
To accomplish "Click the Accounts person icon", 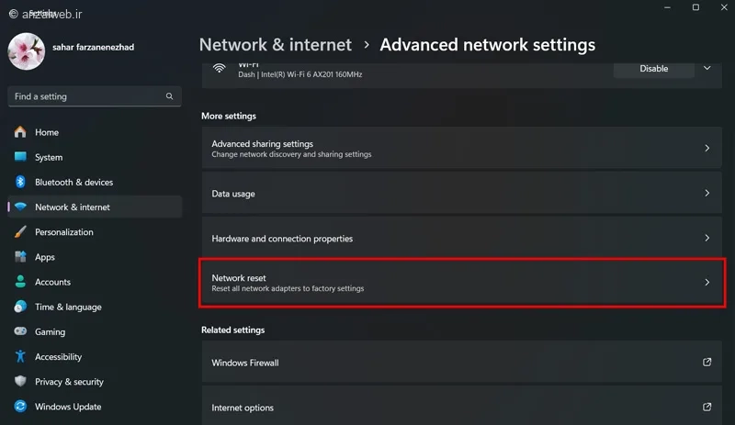I will pos(20,282).
